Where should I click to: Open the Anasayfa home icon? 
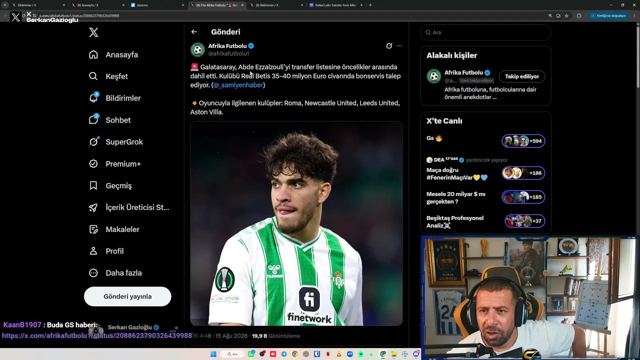tap(93, 54)
